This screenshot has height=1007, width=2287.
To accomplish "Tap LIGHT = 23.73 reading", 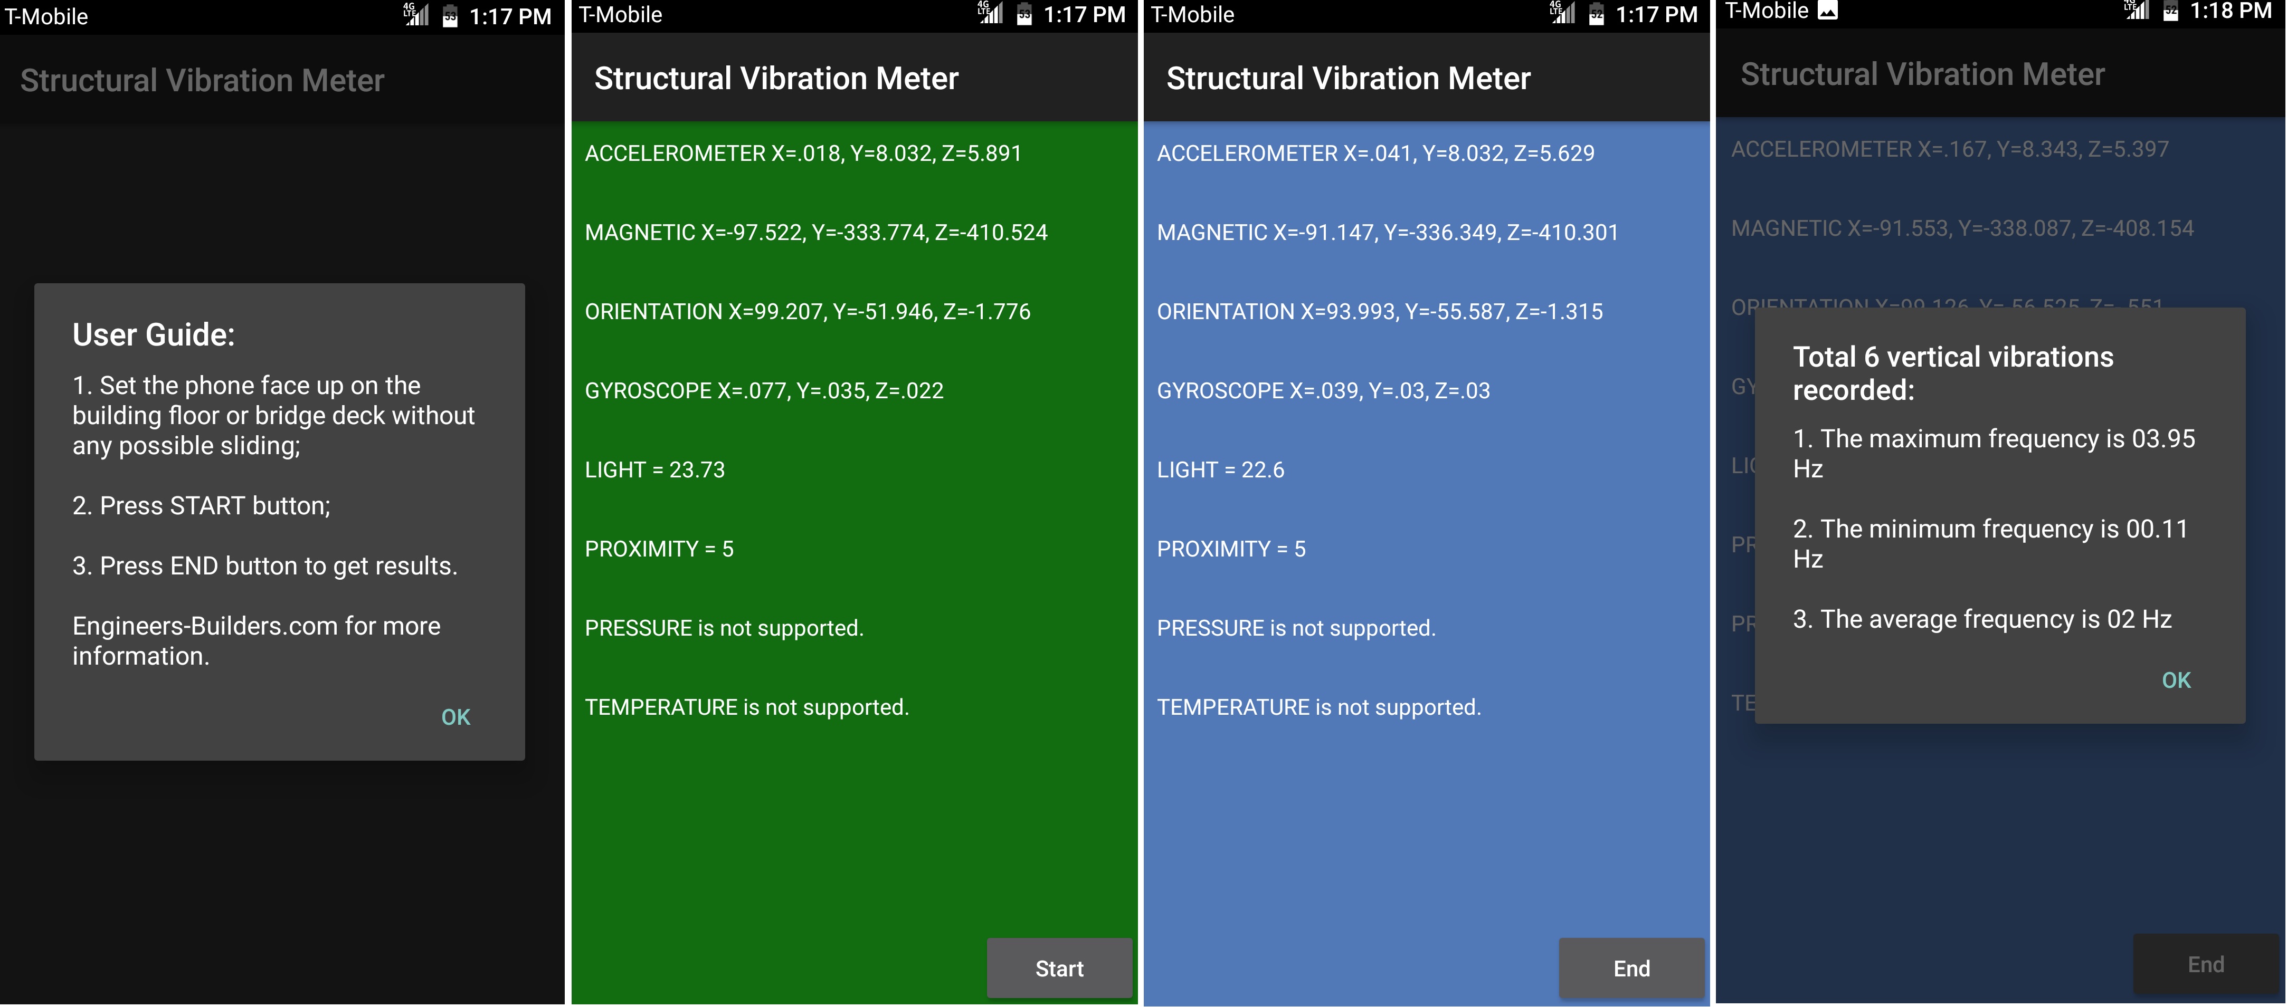I will [x=654, y=469].
